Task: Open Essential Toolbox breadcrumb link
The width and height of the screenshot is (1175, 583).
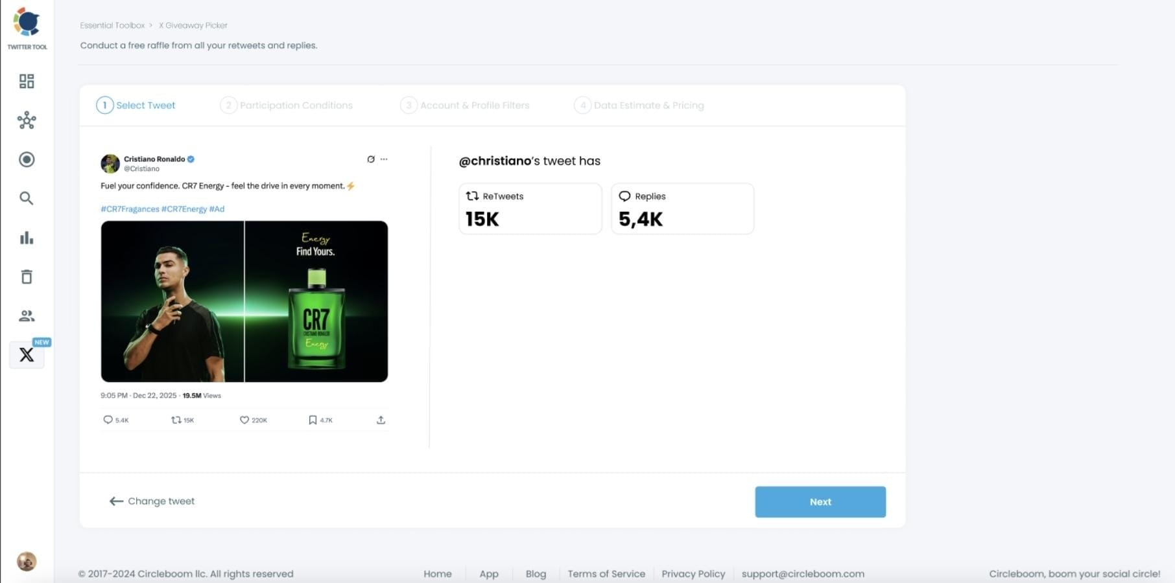Action: [x=112, y=25]
